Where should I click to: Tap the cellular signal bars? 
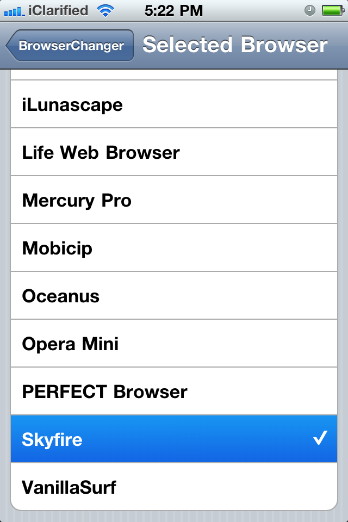tap(14, 10)
